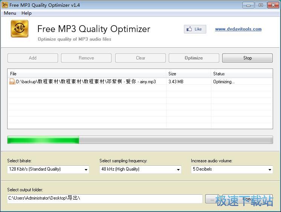This screenshot has height=212, width=281.
Task: Click the Remove button
Action: tap(86, 58)
